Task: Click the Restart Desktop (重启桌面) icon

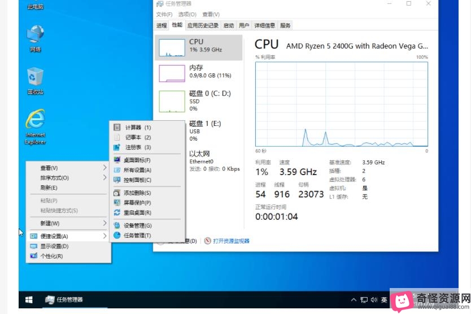Action: (117, 213)
